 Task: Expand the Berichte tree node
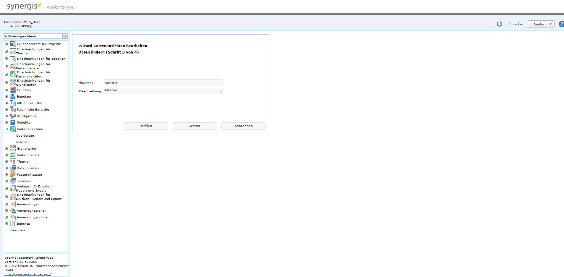point(6,223)
